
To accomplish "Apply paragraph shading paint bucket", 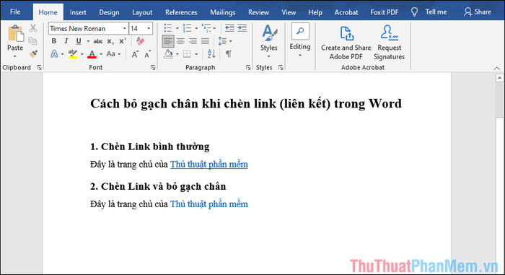I will (x=168, y=54).
